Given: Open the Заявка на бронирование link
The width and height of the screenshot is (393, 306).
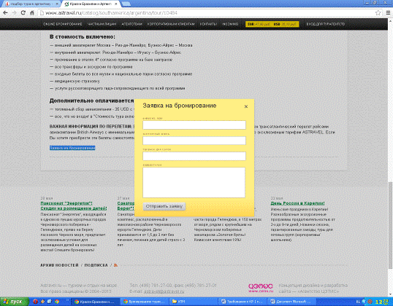Looking at the screenshot, I should tap(72, 148).
